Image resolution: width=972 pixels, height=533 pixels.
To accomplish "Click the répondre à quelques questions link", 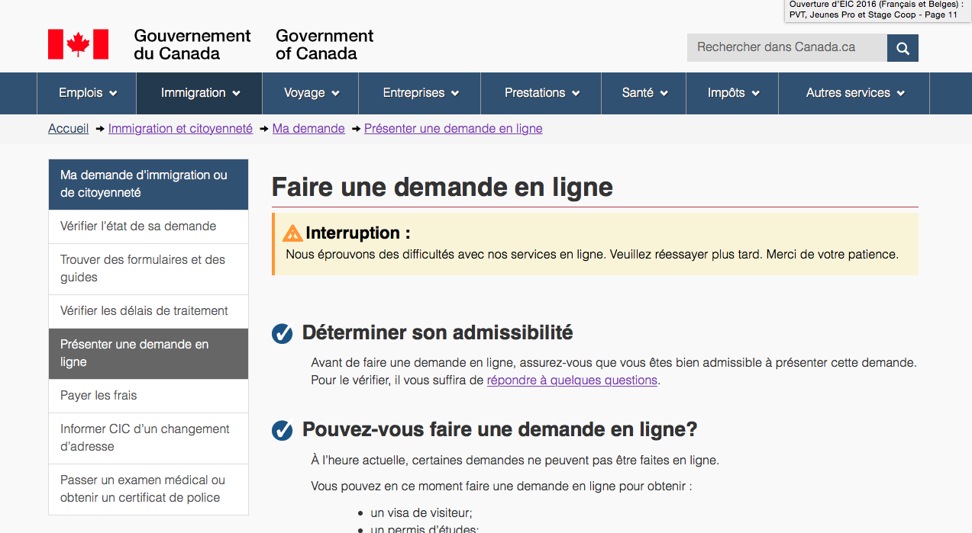I will pyautogui.click(x=572, y=380).
